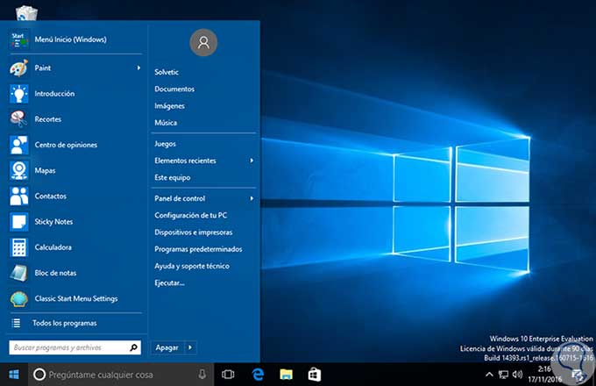Click the Bloc de notas label
This screenshot has height=386, width=596.
coord(55,273)
